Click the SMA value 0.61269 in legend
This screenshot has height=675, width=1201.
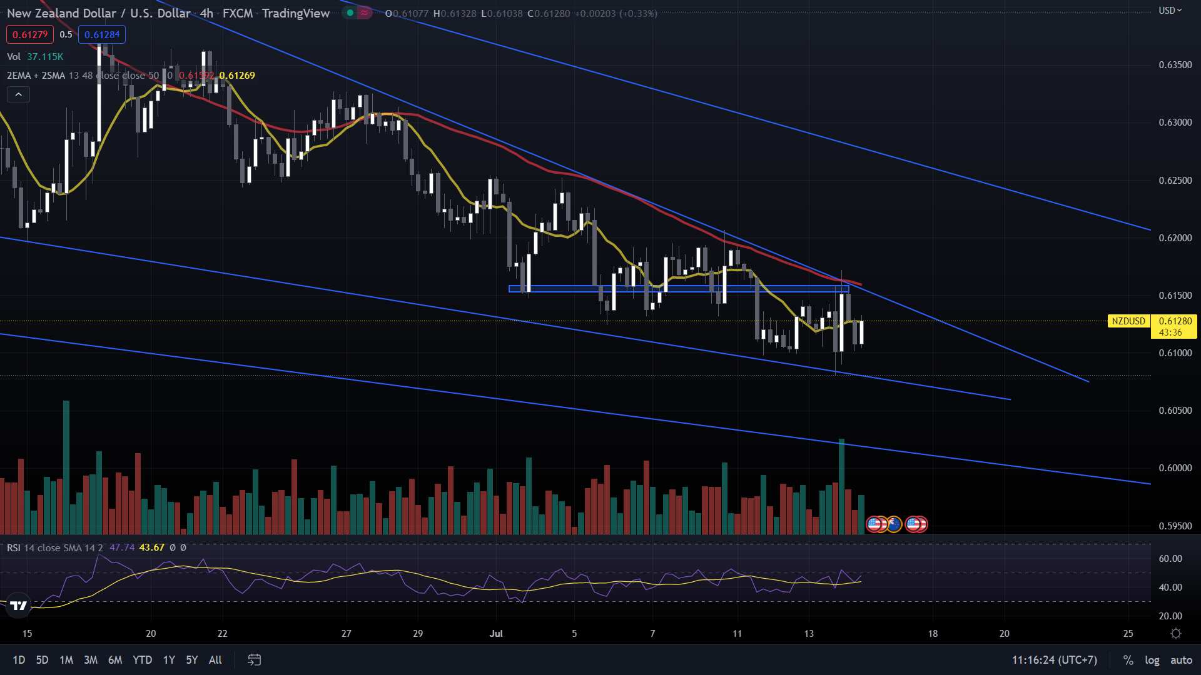(x=237, y=76)
